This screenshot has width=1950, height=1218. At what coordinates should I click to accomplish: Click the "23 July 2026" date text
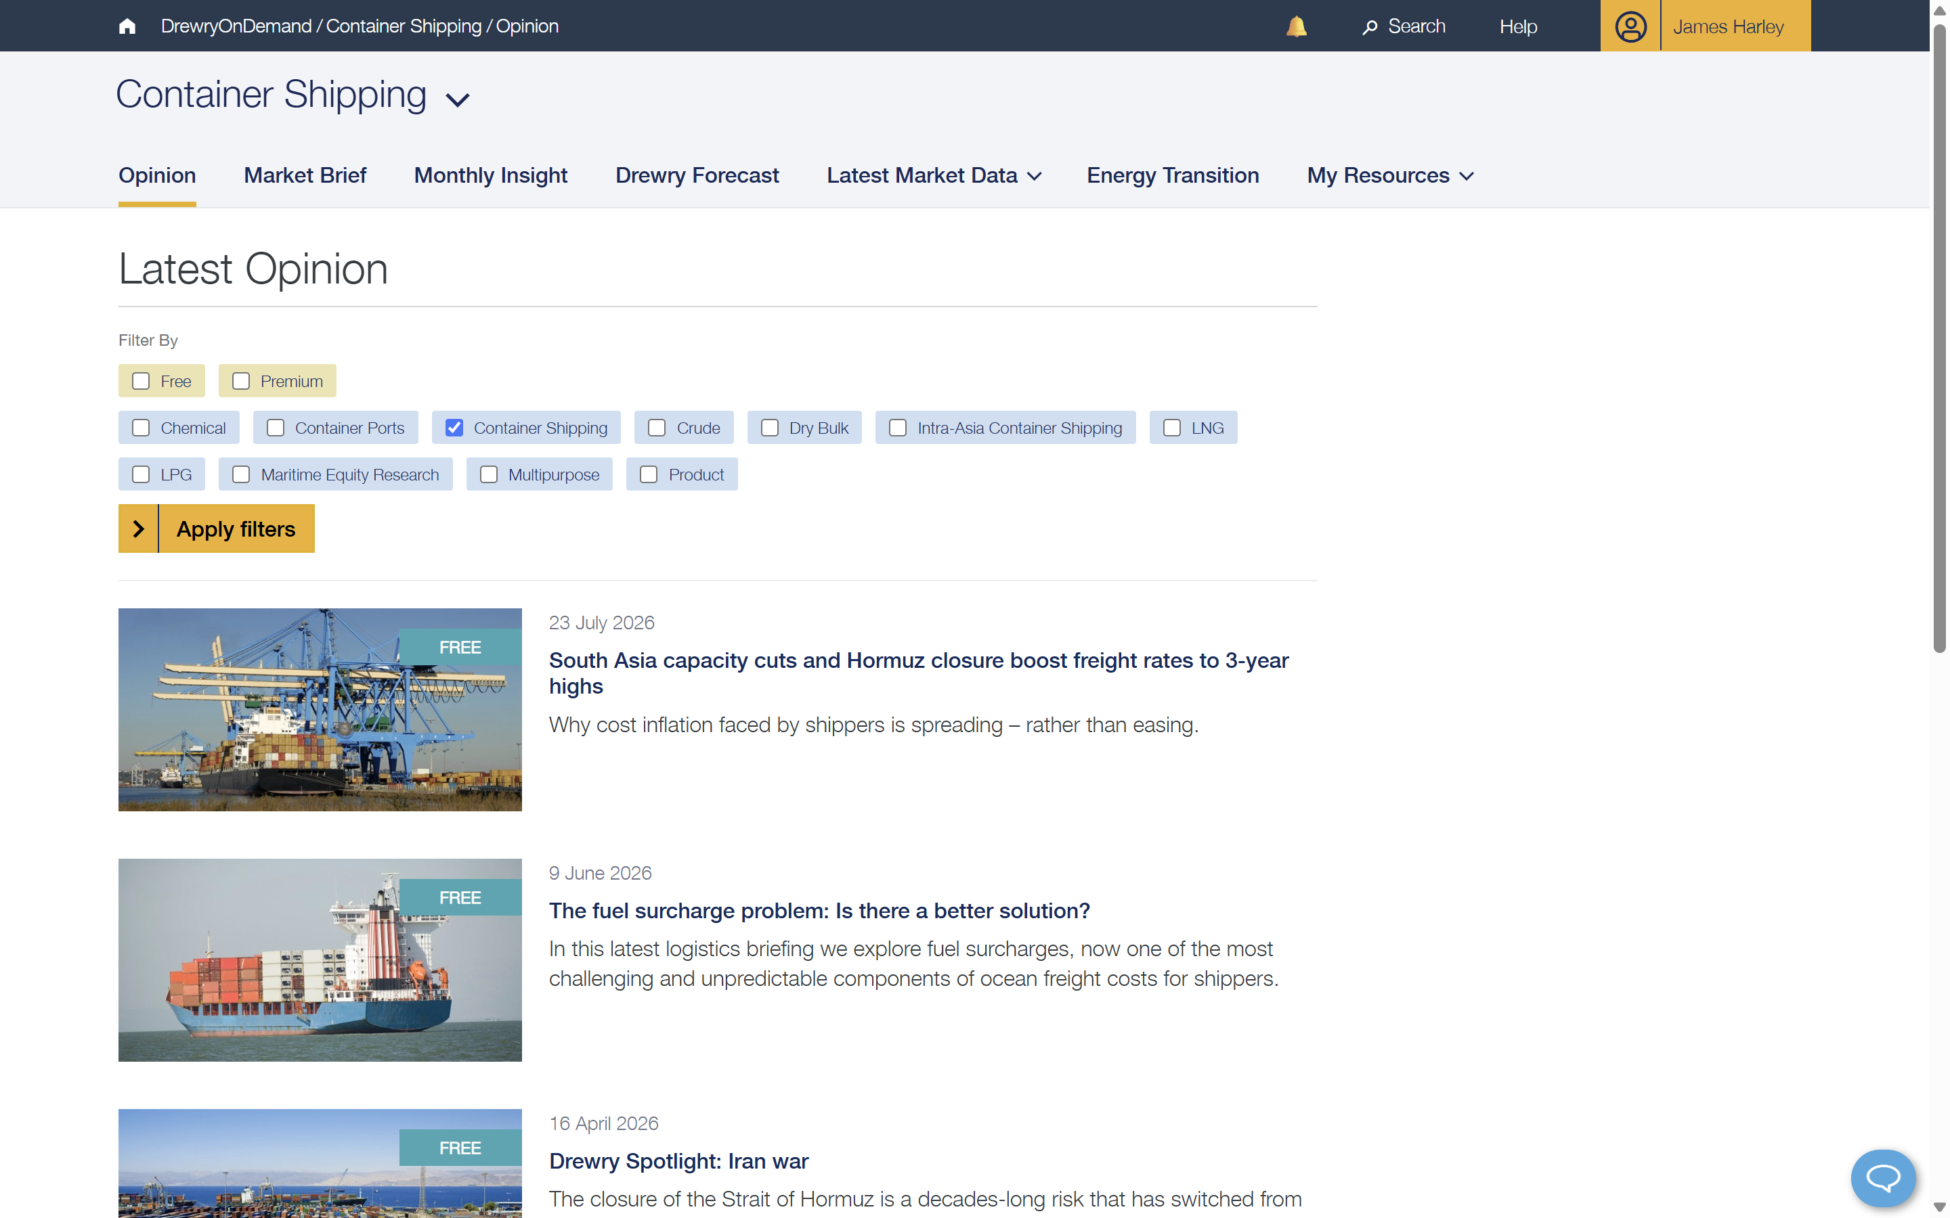602,623
